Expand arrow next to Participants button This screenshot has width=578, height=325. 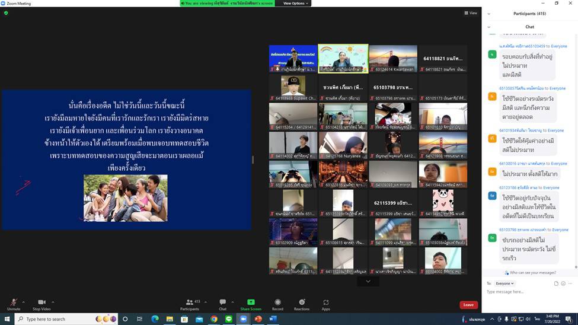tap(205, 302)
